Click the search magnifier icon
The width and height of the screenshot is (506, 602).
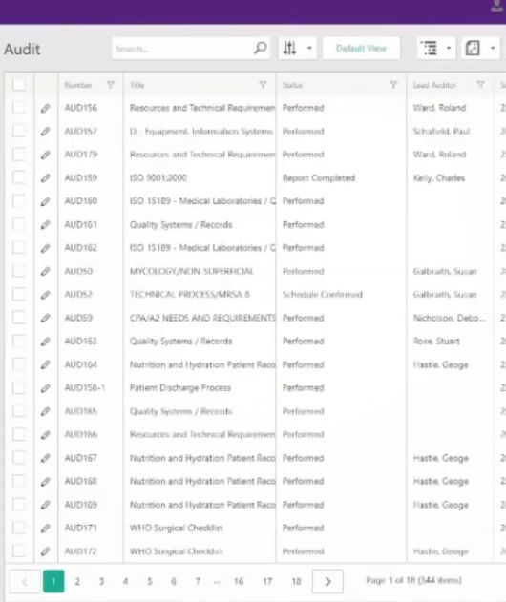point(260,48)
